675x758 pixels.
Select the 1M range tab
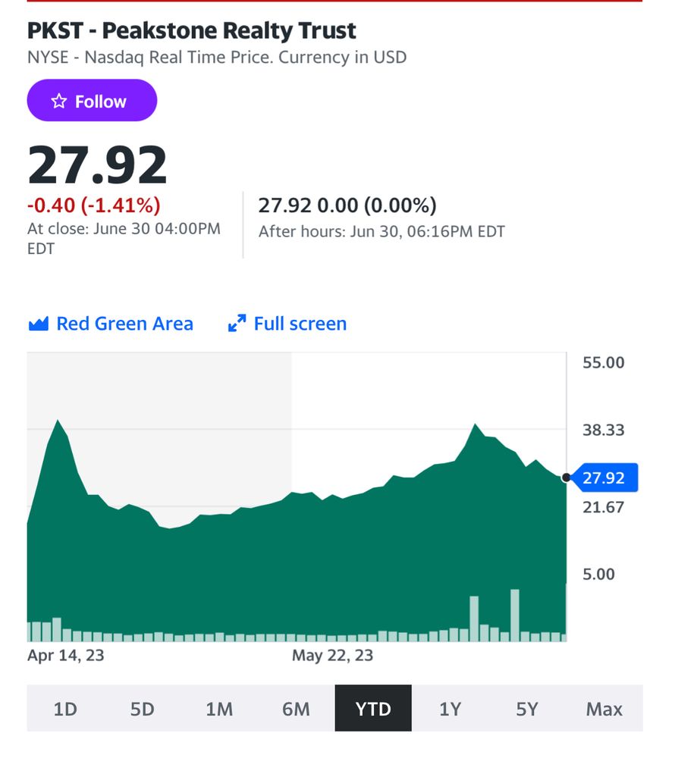pyautogui.click(x=219, y=709)
